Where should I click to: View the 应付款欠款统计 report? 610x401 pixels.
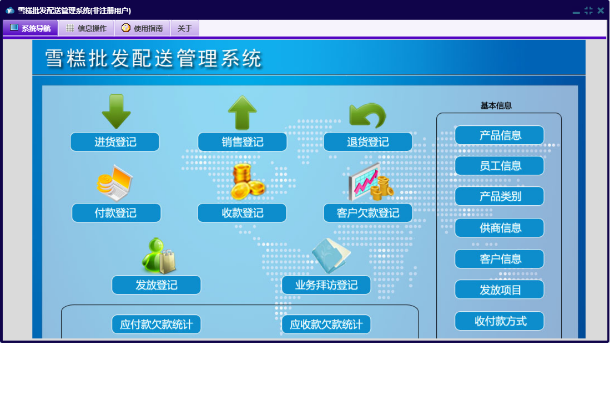157,324
